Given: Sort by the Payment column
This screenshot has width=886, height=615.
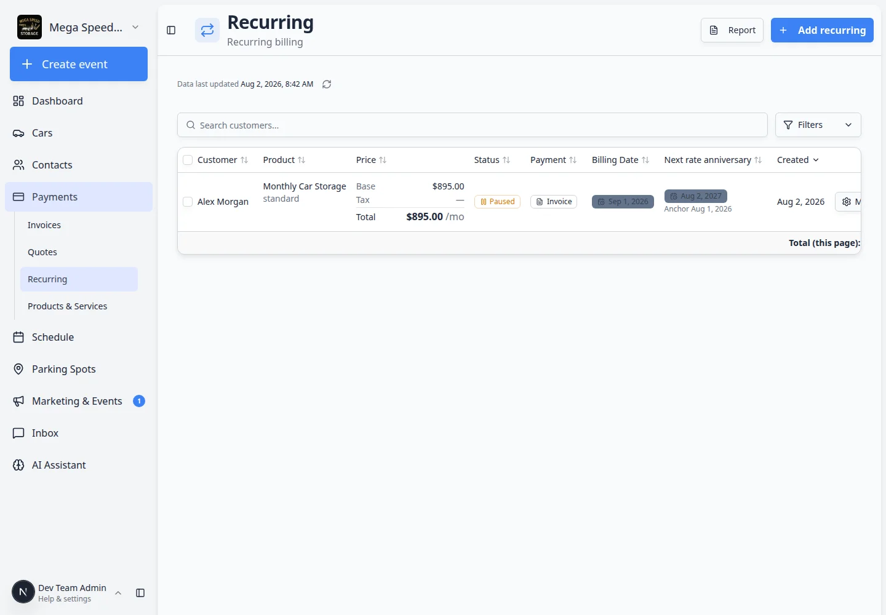Looking at the screenshot, I should (554, 160).
